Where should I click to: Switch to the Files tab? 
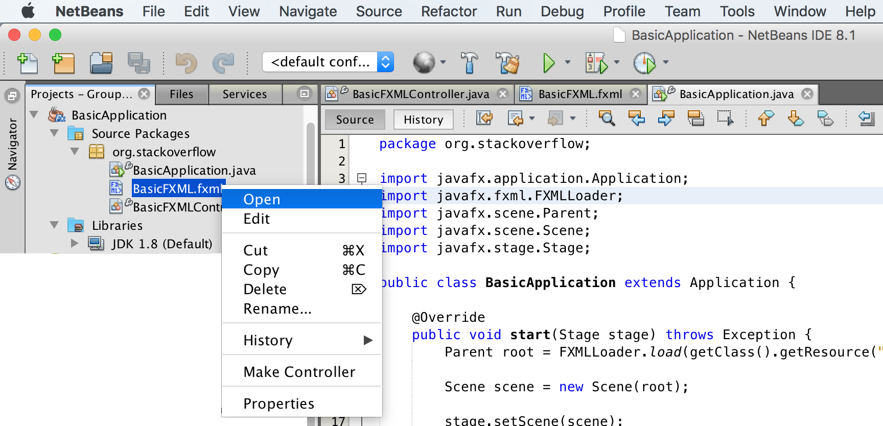click(x=181, y=94)
